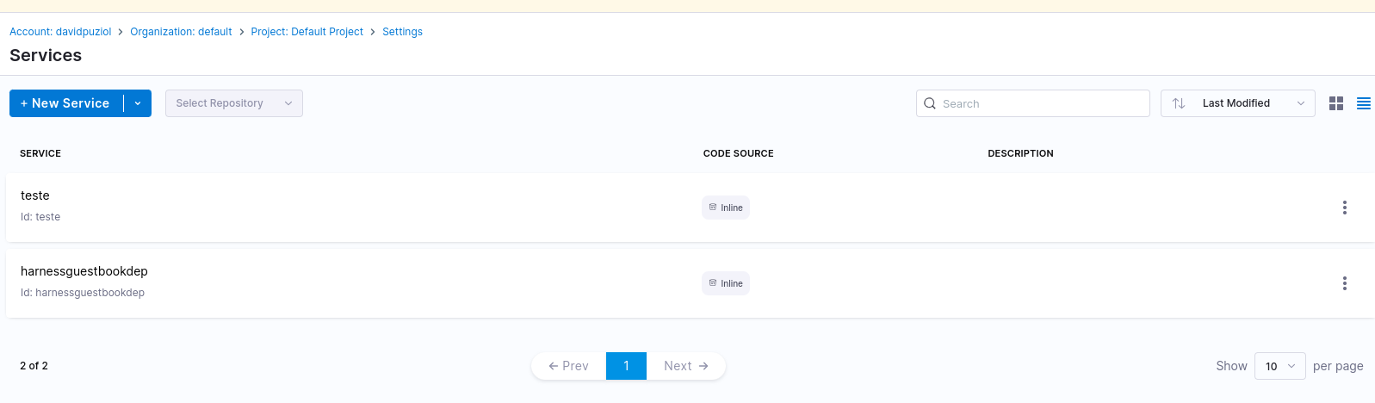Change the per page count dropdown

[1279, 366]
